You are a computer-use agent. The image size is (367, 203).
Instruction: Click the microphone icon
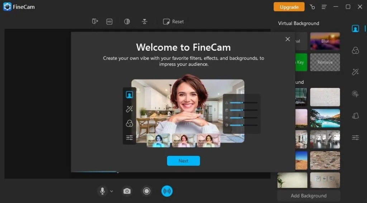coord(102,191)
